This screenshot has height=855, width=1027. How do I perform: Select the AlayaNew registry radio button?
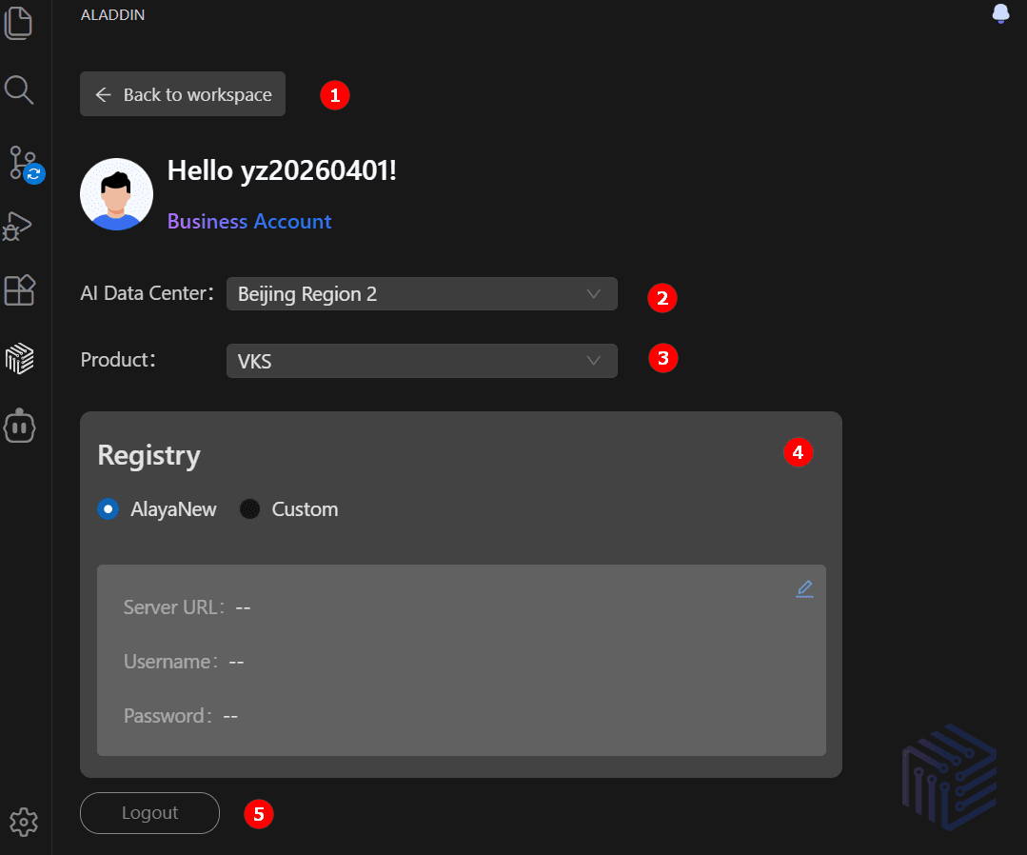[109, 509]
